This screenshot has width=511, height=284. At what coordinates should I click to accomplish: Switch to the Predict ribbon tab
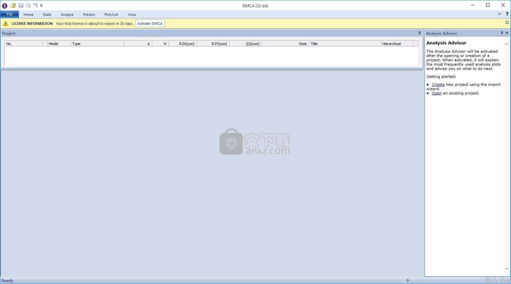89,15
